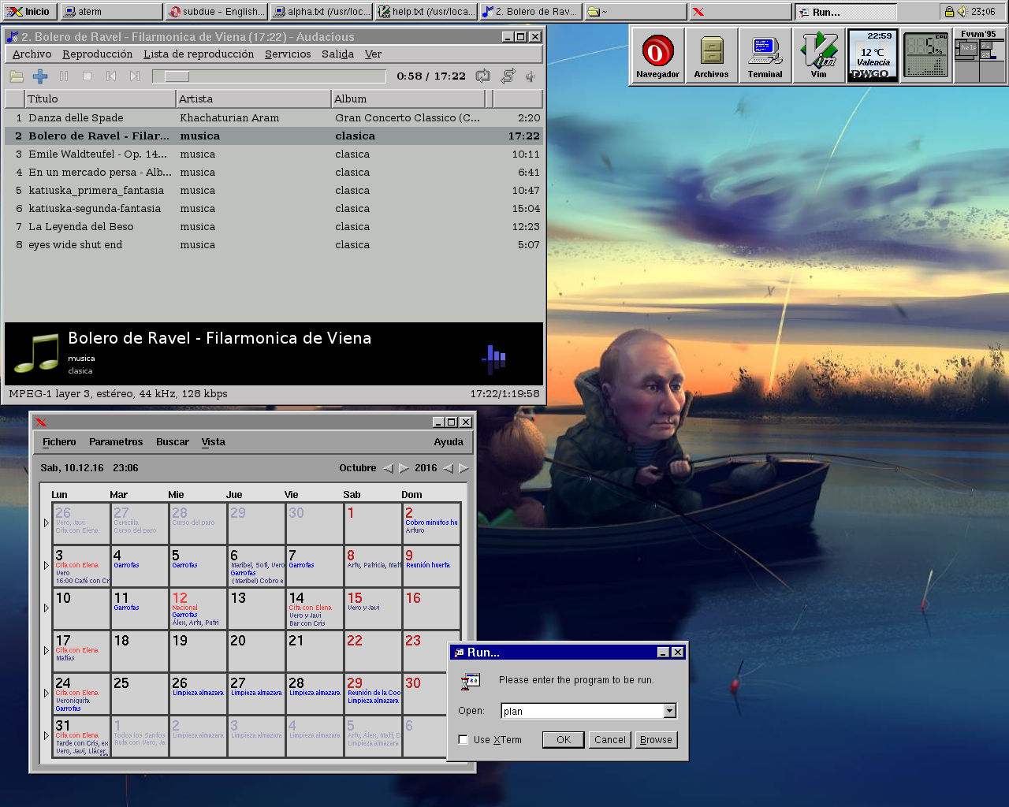Open Fichero menu in calendar window

(59, 442)
